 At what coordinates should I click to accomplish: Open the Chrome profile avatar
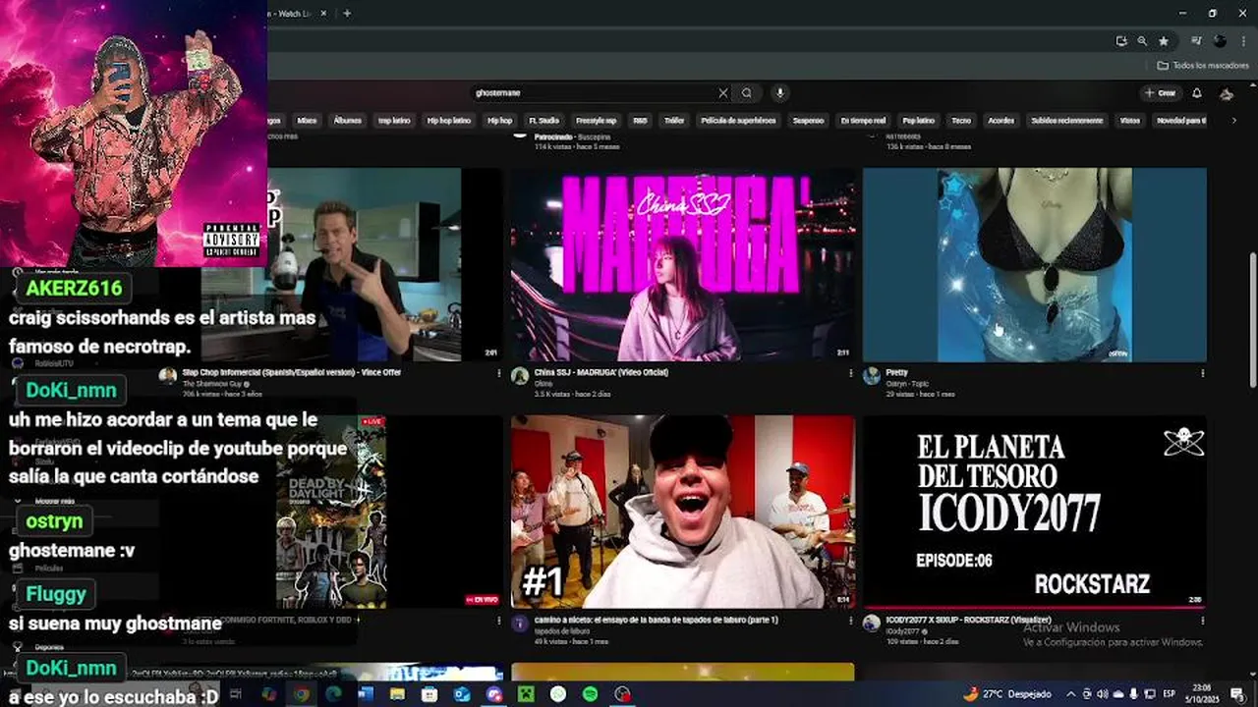coord(1220,41)
